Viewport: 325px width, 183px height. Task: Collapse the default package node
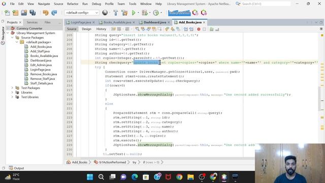tap(17, 42)
